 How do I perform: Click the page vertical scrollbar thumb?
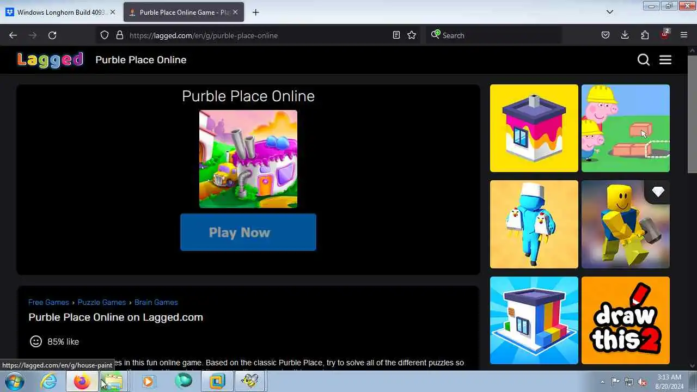692,114
